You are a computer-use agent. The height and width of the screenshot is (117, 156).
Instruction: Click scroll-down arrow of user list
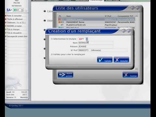(136, 69)
